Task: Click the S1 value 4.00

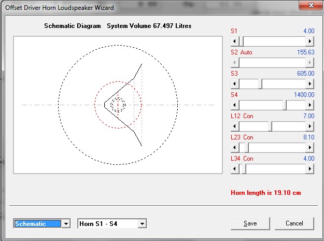Action: click(309, 31)
